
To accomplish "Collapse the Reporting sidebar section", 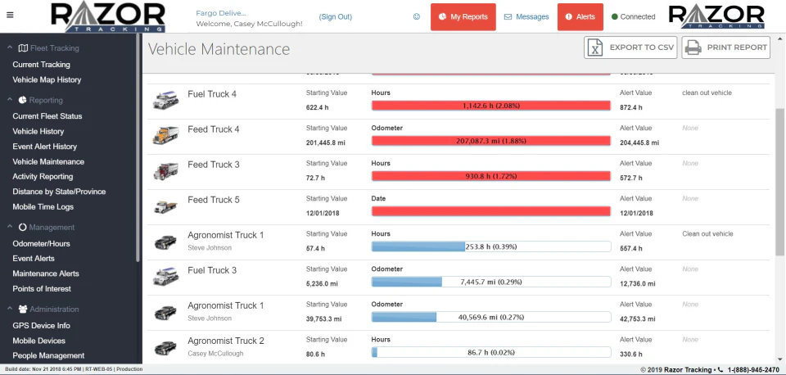I will pyautogui.click(x=9, y=100).
